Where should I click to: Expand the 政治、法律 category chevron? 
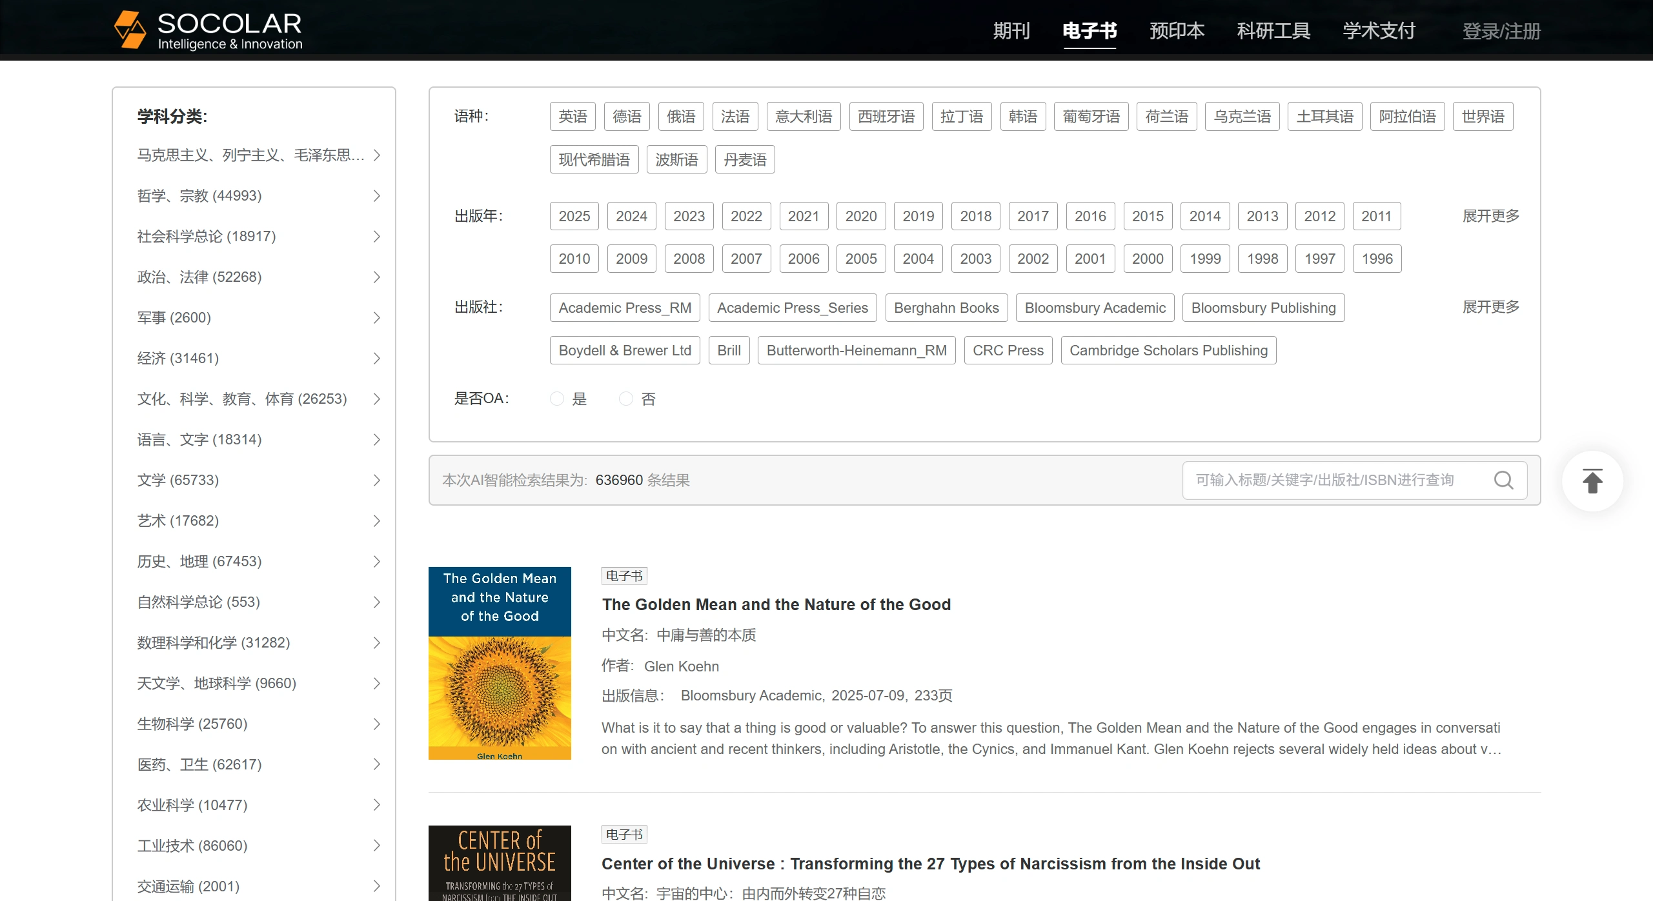click(377, 277)
